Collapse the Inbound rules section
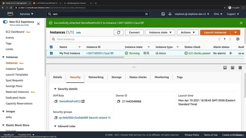 point(55,126)
